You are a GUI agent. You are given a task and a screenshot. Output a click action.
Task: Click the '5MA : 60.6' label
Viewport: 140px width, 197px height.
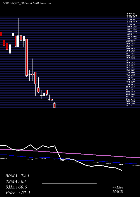(16, 187)
